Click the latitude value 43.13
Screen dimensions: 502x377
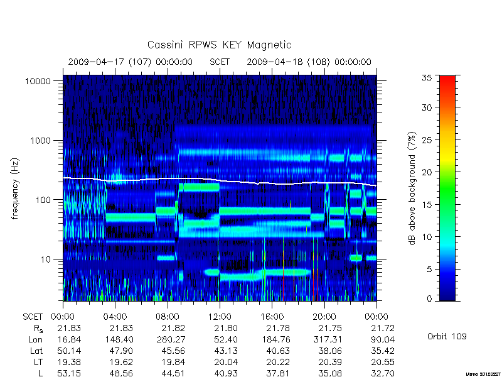tap(225, 351)
